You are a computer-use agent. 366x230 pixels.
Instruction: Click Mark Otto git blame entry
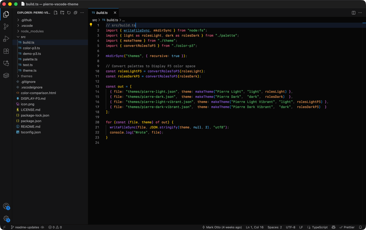tap(222, 227)
